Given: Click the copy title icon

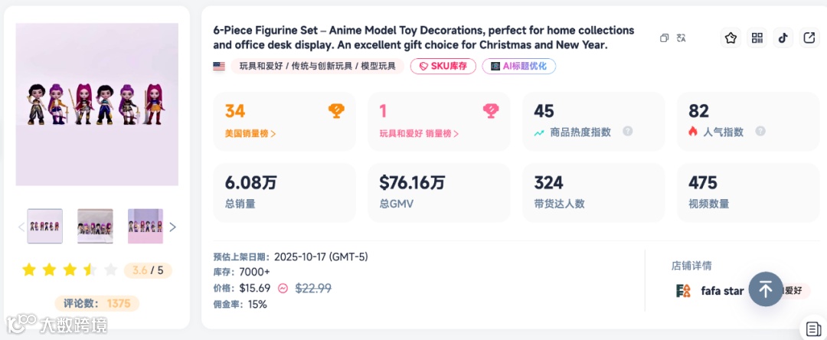Looking at the screenshot, I should (664, 38).
